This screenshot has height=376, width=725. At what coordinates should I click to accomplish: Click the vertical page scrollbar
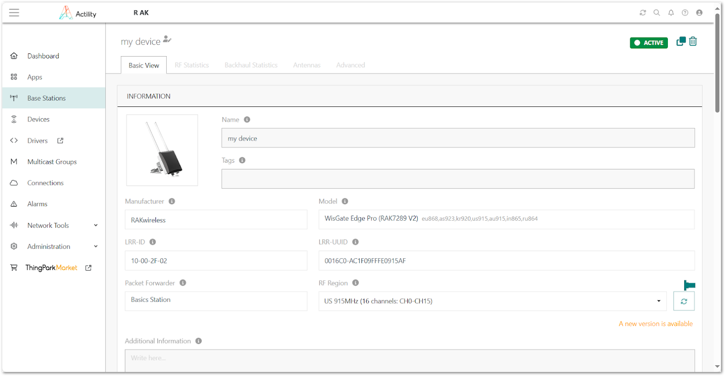coord(717,63)
